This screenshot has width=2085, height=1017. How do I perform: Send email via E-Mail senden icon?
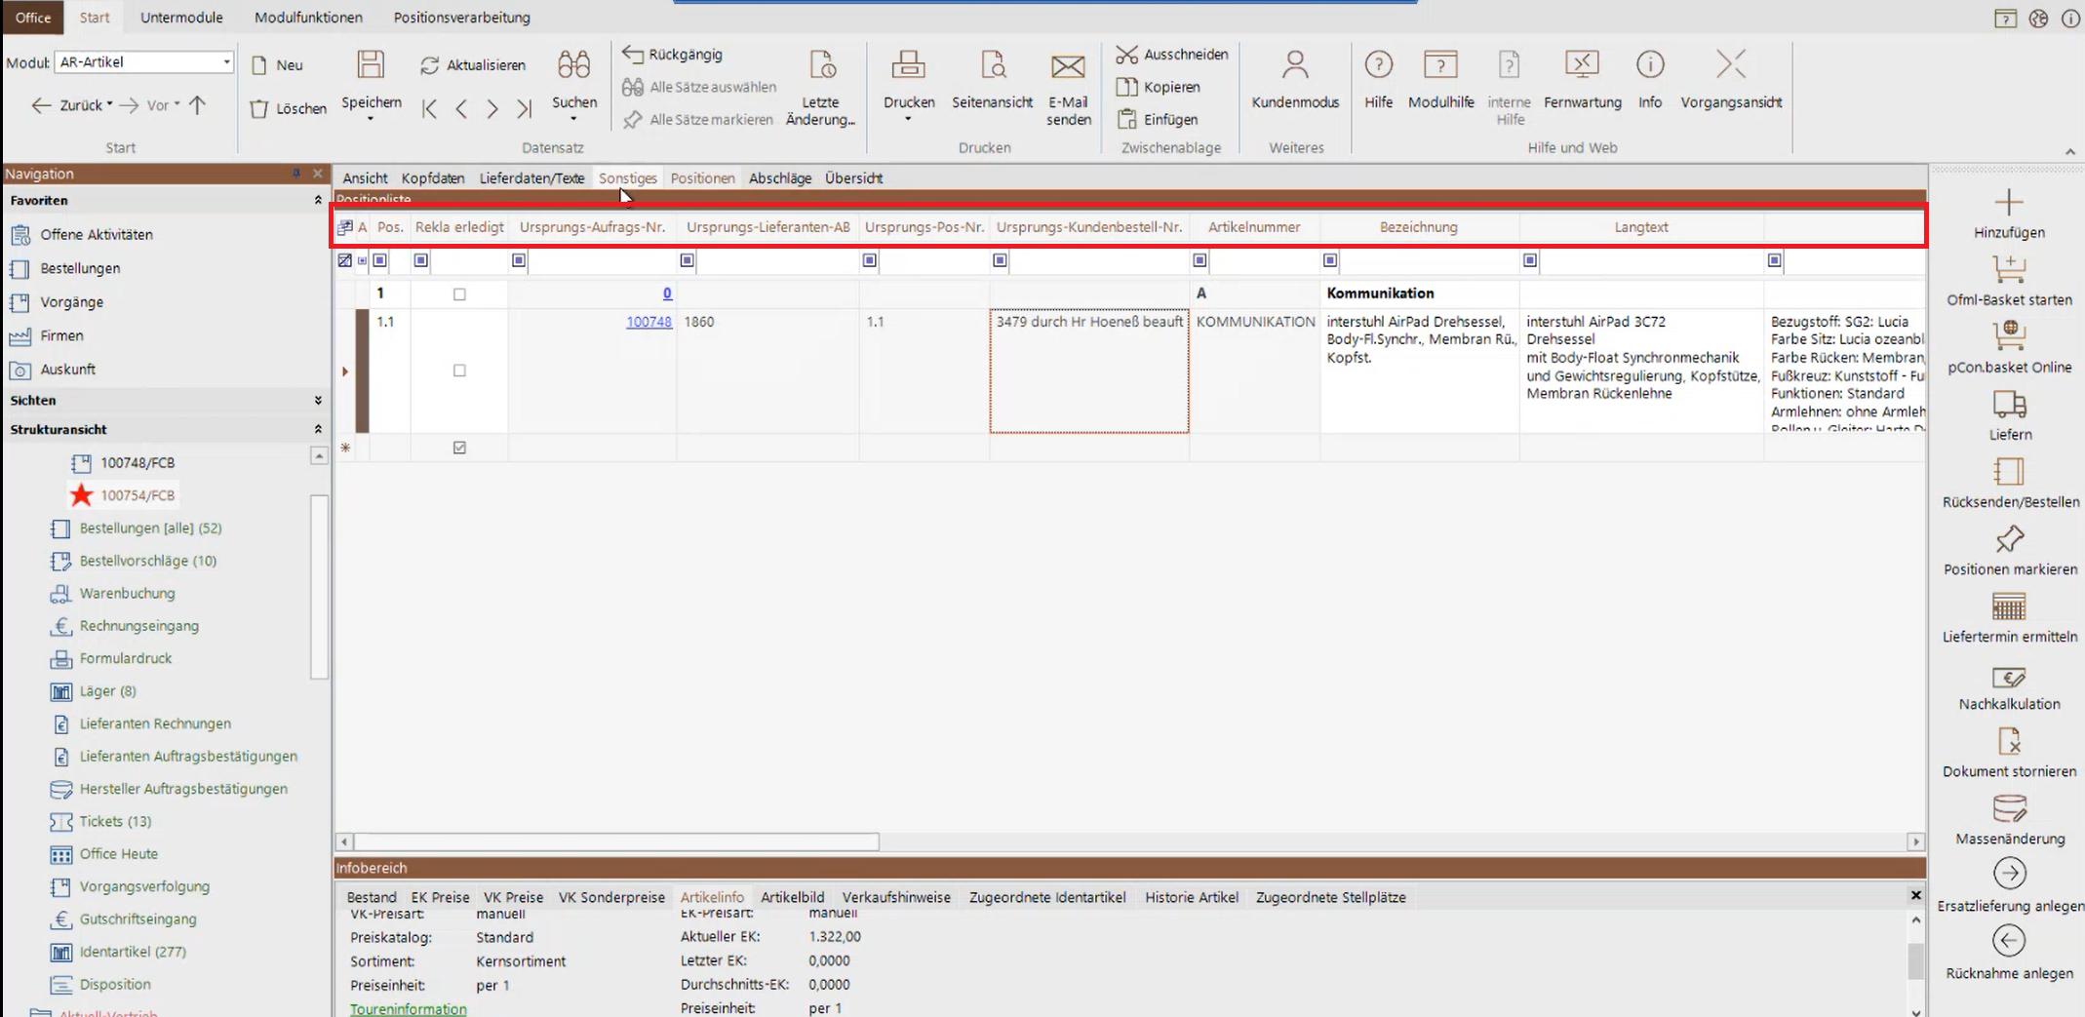point(1068,66)
